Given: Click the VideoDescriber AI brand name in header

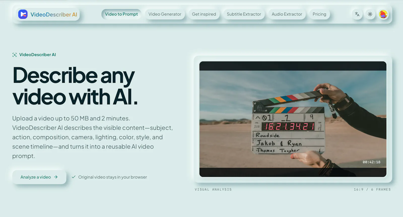Looking at the screenshot, I should [54, 15].
